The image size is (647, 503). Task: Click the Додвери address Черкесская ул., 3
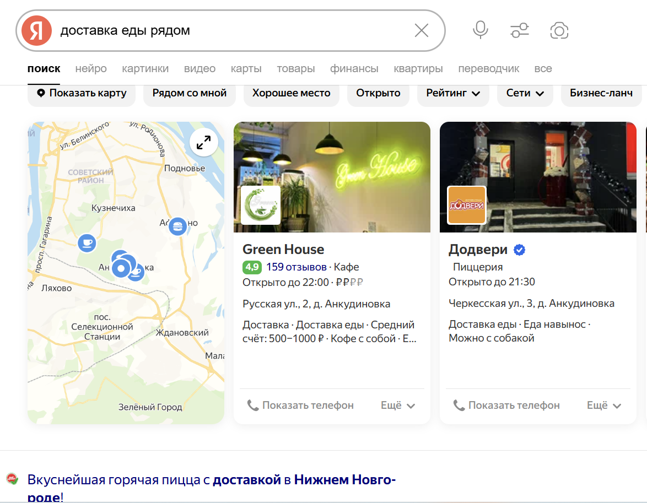click(531, 304)
